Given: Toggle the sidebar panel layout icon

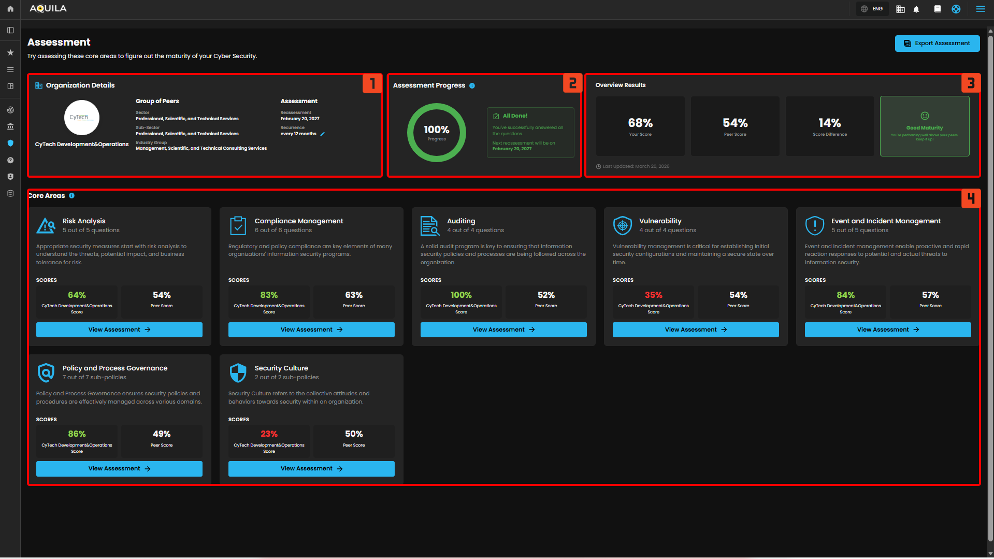Looking at the screenshot, I should pyautogui.click(x=10, y=30).
